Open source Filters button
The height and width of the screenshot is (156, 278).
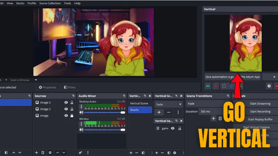pos(69,87)
